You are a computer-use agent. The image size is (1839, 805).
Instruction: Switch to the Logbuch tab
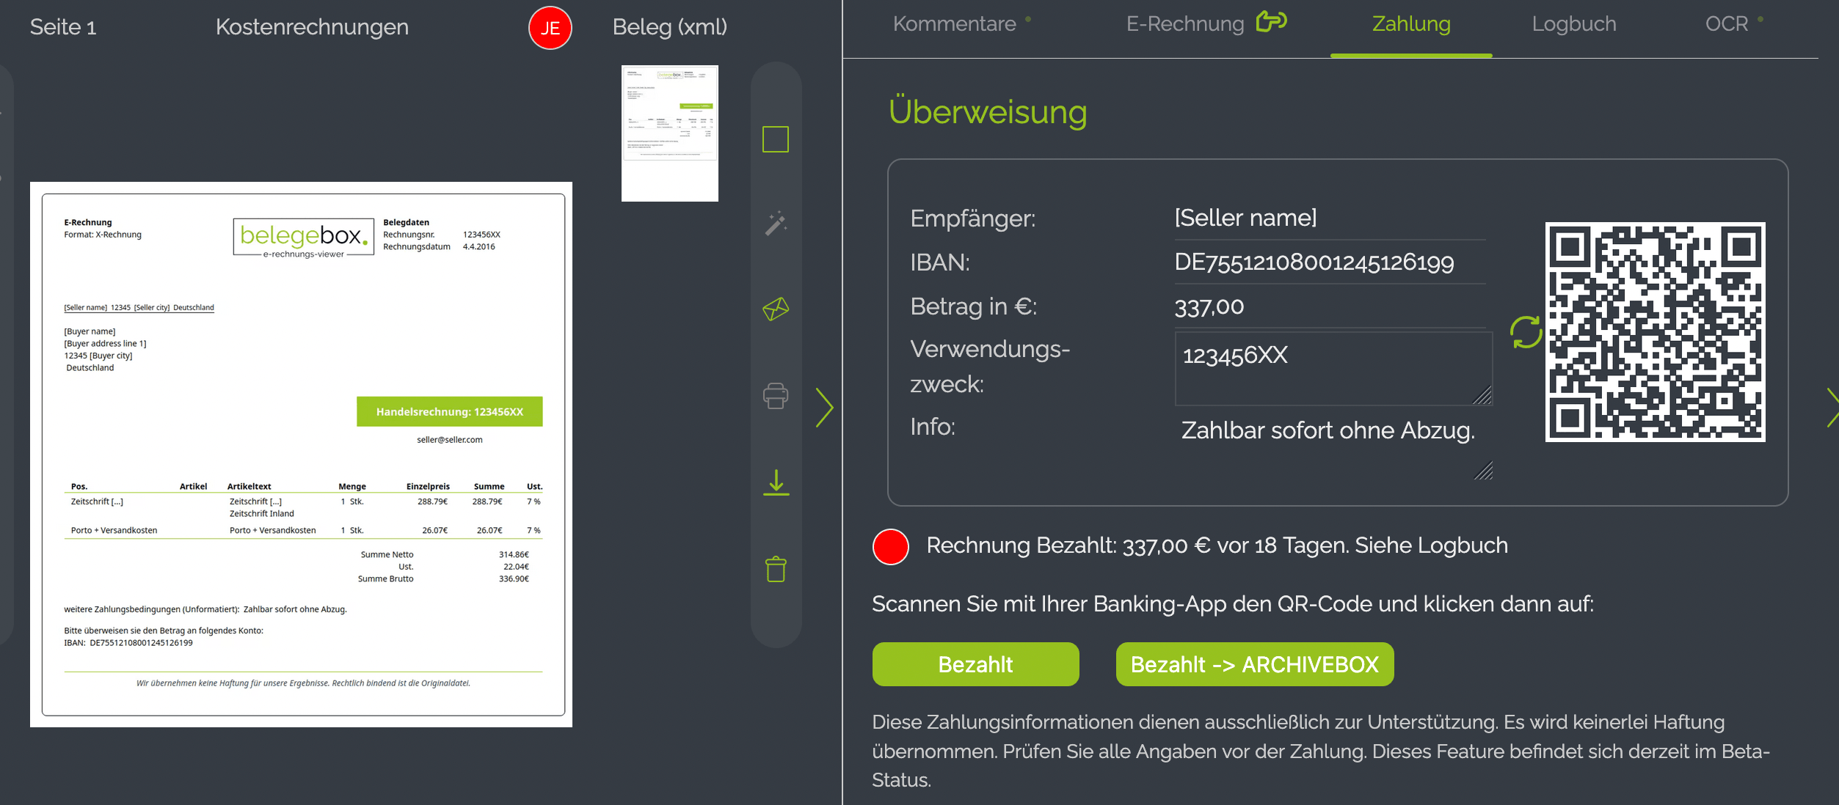click(x=1573, y=24)
